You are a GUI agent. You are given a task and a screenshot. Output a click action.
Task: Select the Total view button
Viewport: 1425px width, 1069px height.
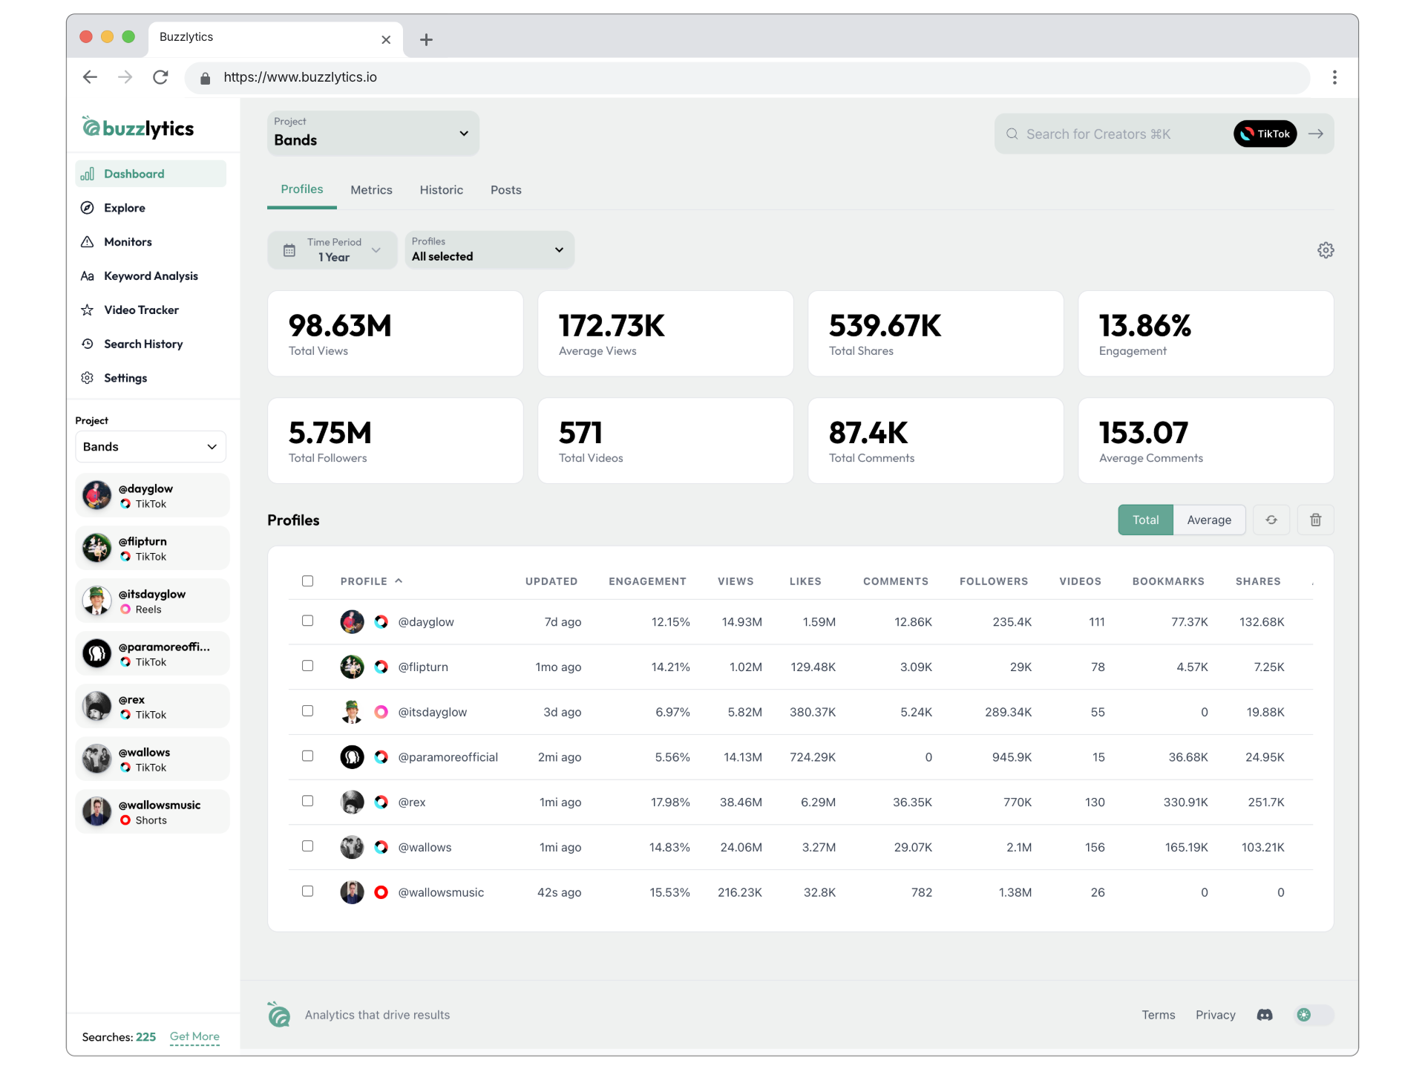[1146, 520]
